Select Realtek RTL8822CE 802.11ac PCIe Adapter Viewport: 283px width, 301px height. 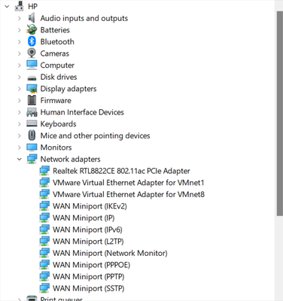tap(121, 171)
